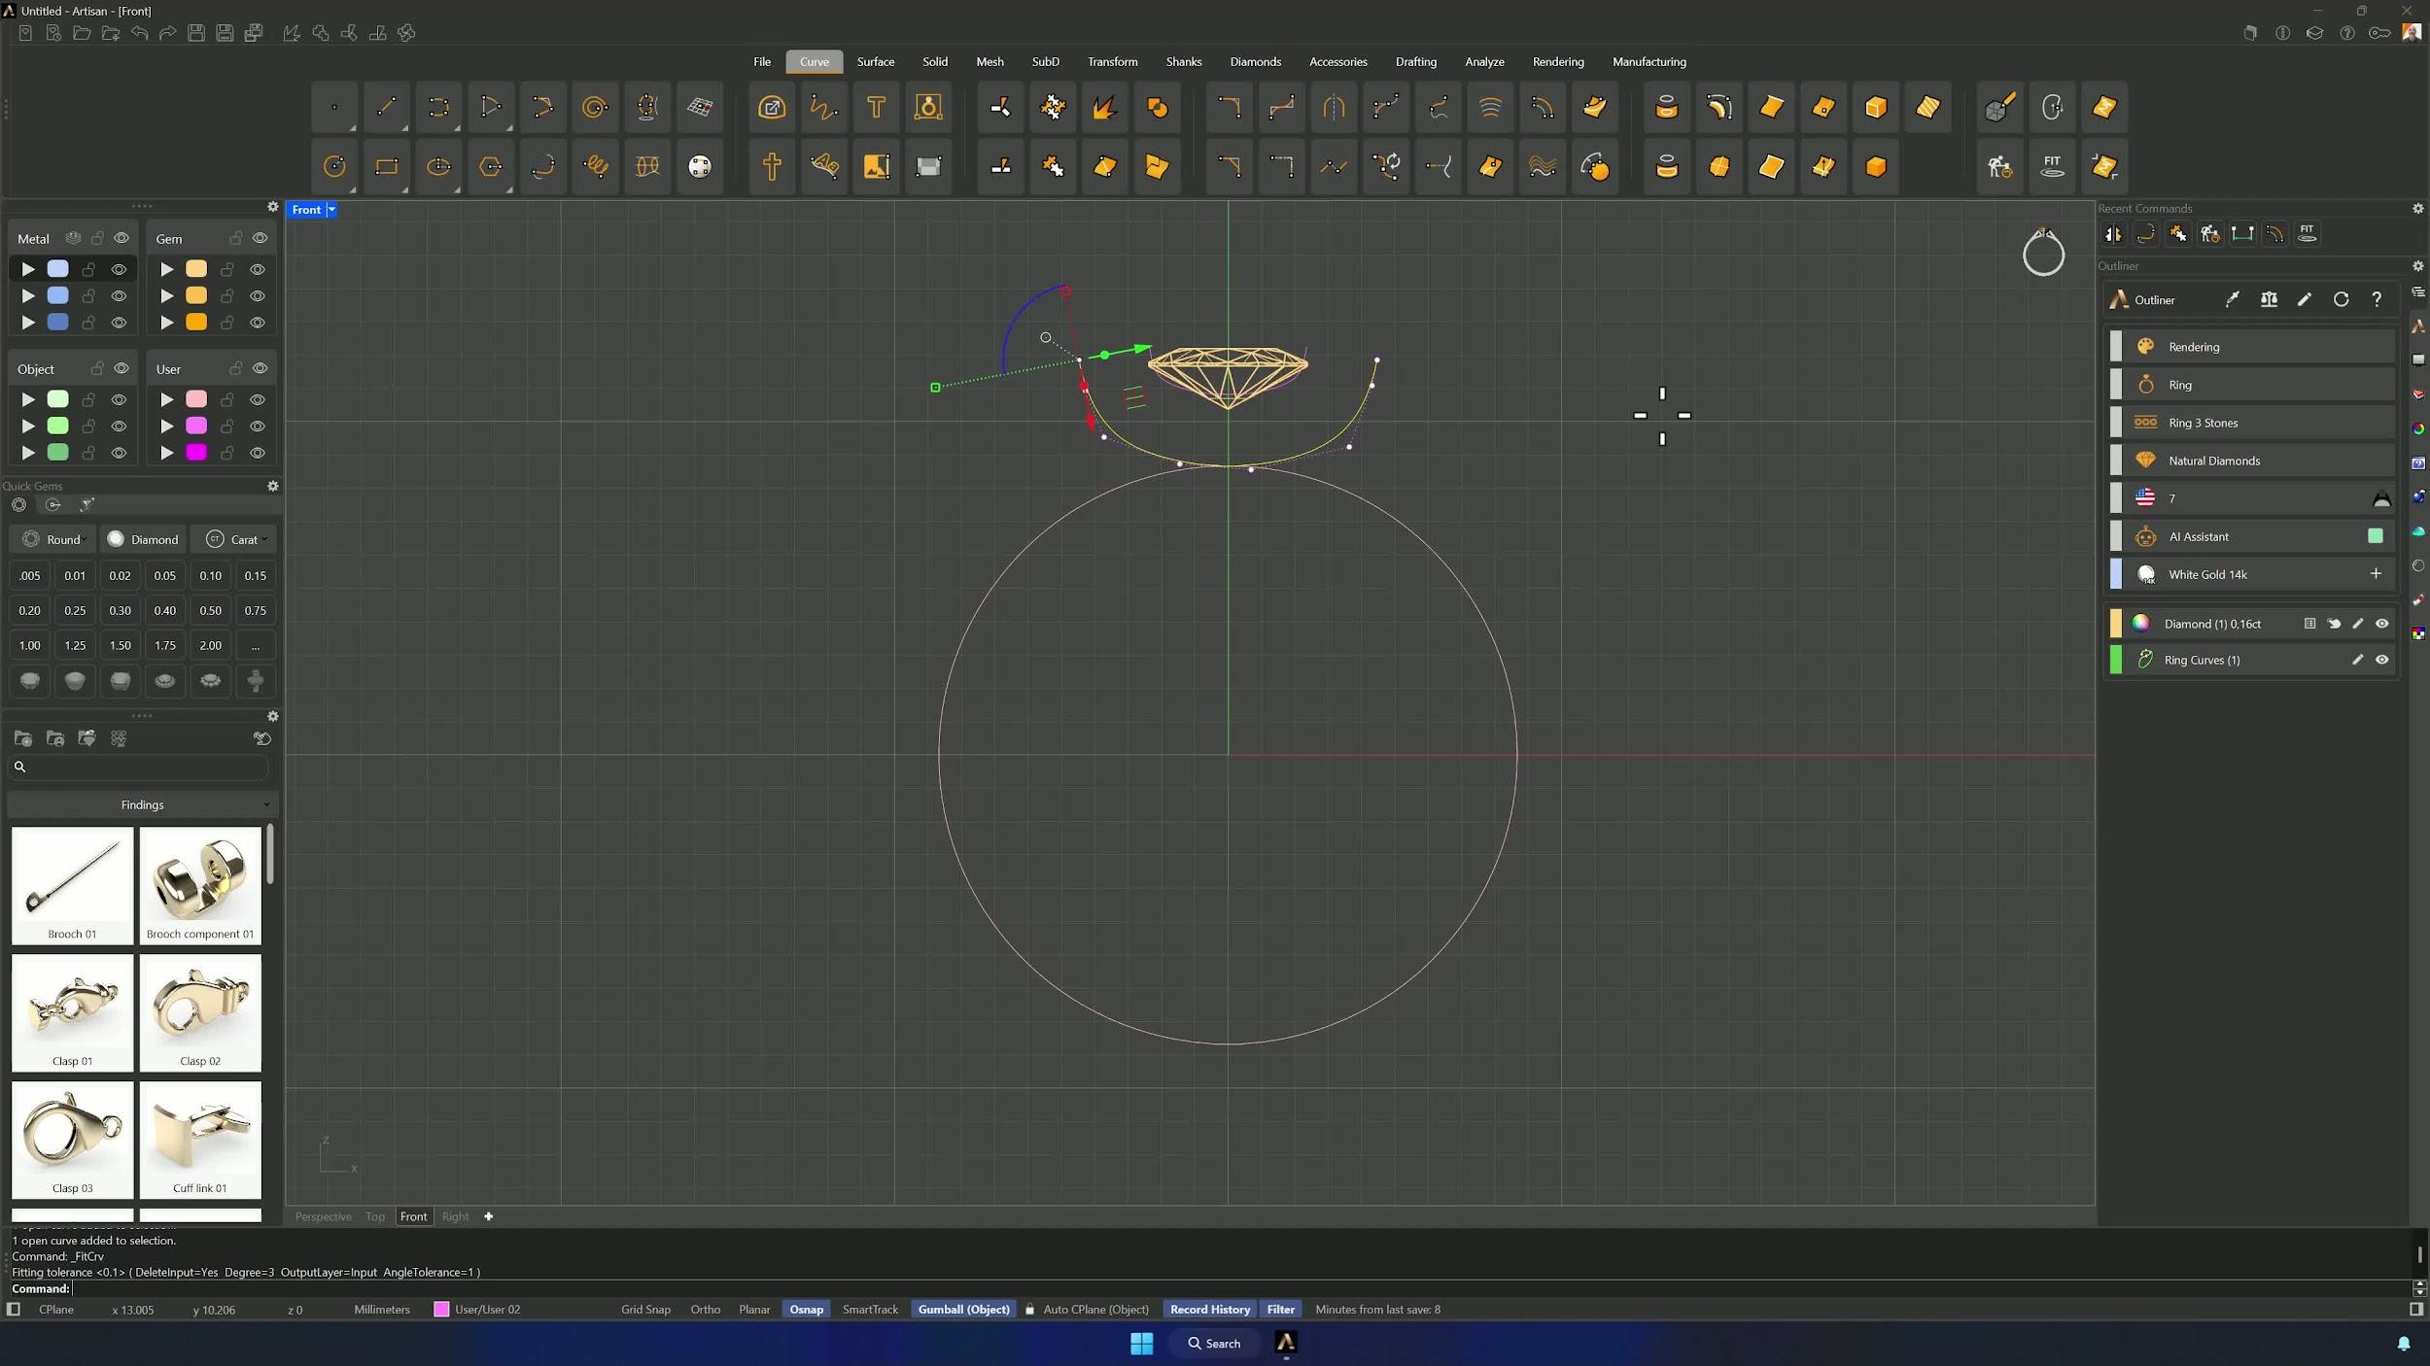Open the Manufacturing tab
2430x1366 pixels.
point(1649,62)
